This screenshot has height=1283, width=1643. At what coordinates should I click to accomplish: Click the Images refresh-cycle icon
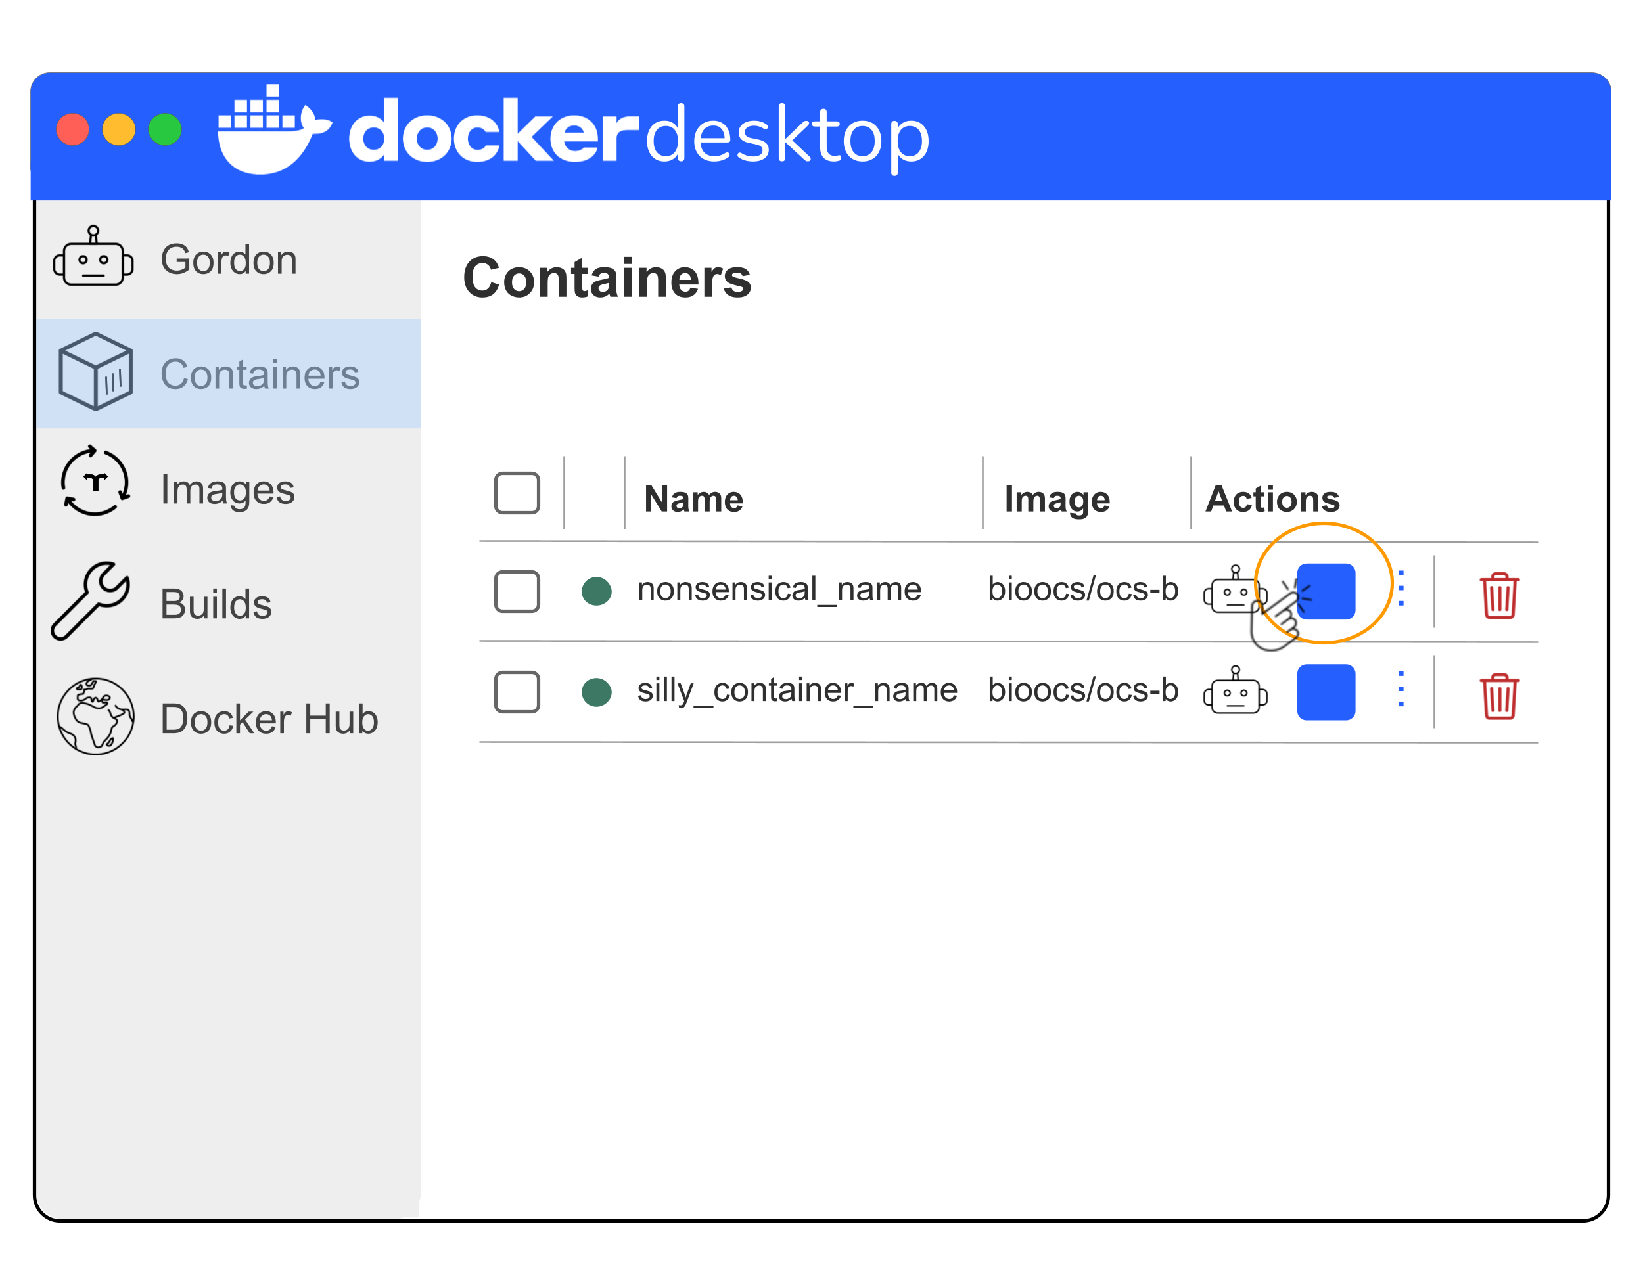(x=95, y=482)
